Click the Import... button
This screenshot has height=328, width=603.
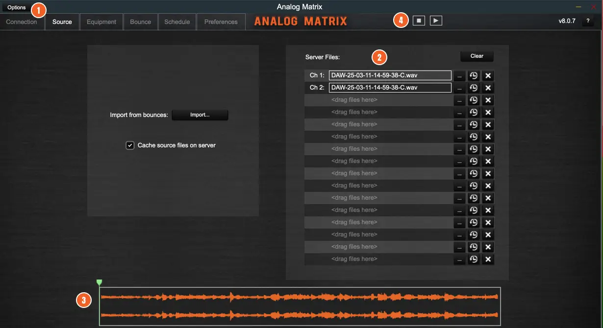pyautogui.click(x=200, y=115)
